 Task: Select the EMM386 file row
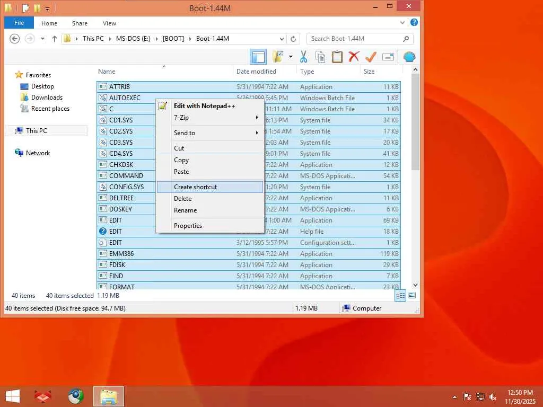(249, 254)
